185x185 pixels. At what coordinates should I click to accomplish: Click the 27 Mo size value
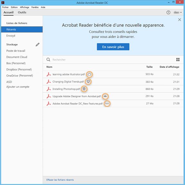150,103
